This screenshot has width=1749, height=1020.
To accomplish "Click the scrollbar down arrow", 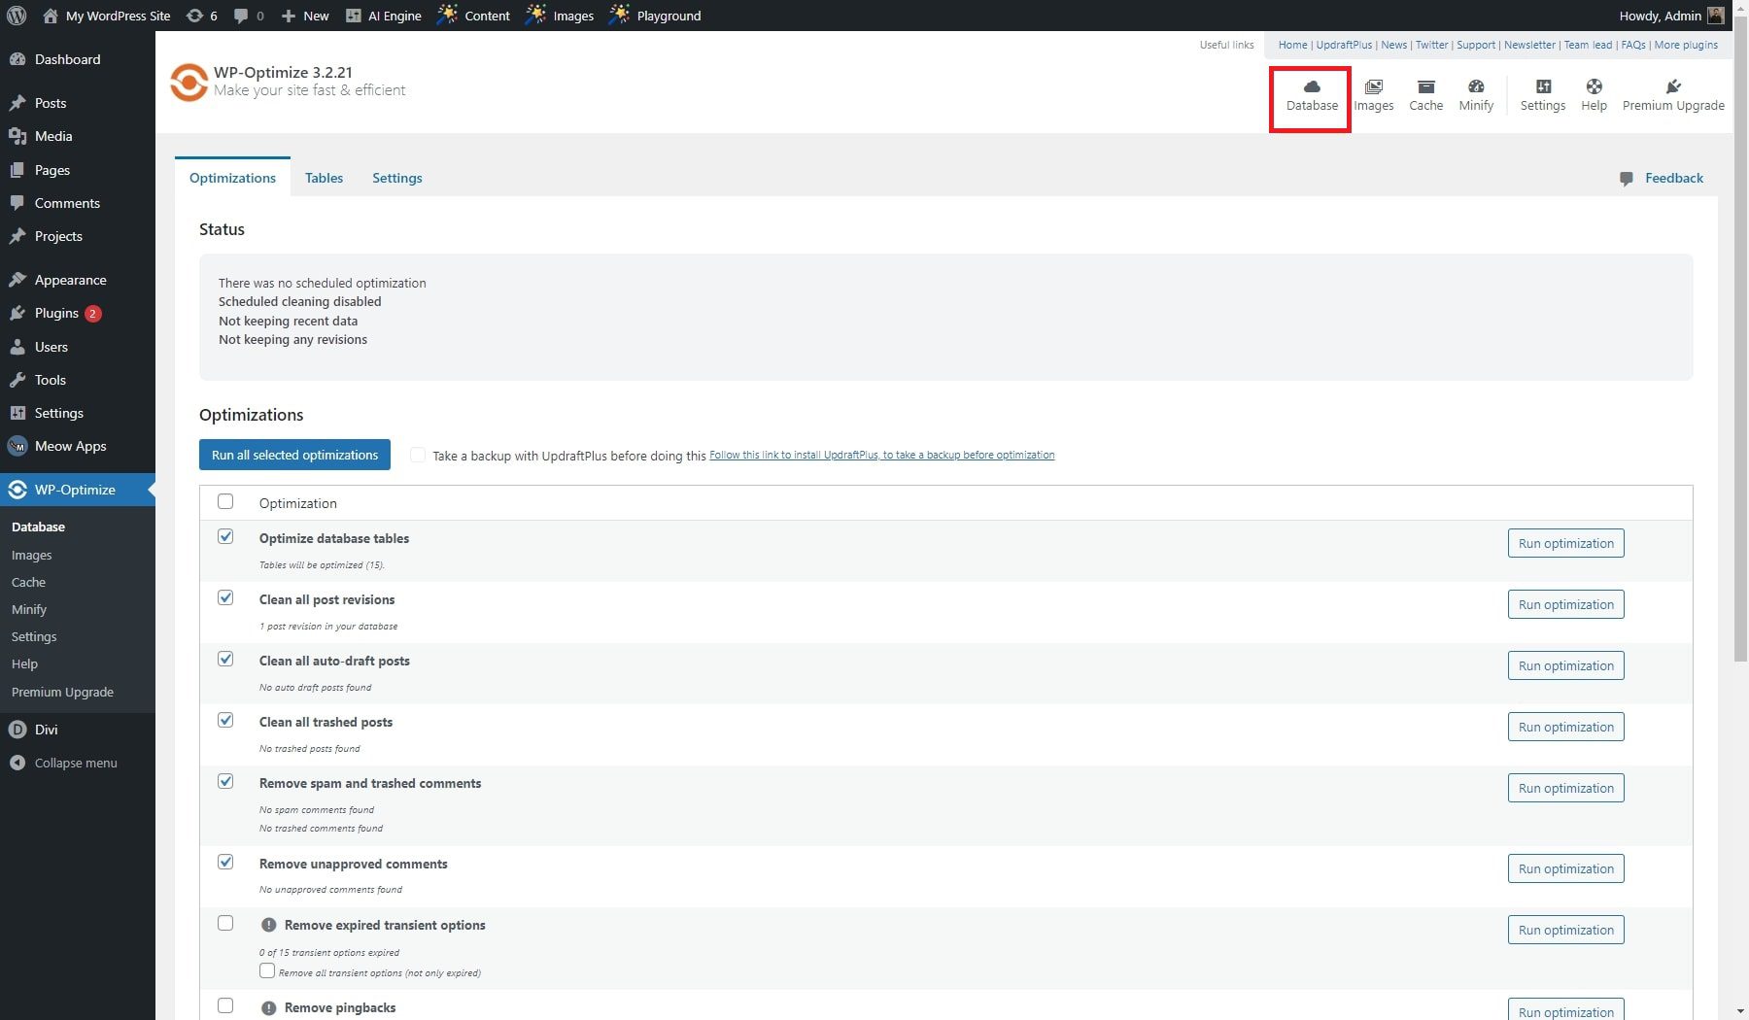I will pyautogui.click(x=1740, y=1011).
